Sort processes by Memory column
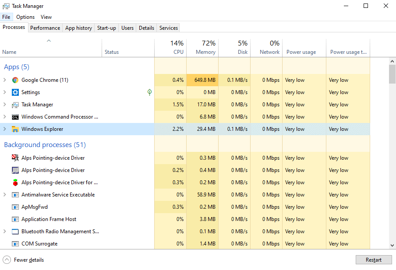Screen dimensions: 396x270 (203, 47)
